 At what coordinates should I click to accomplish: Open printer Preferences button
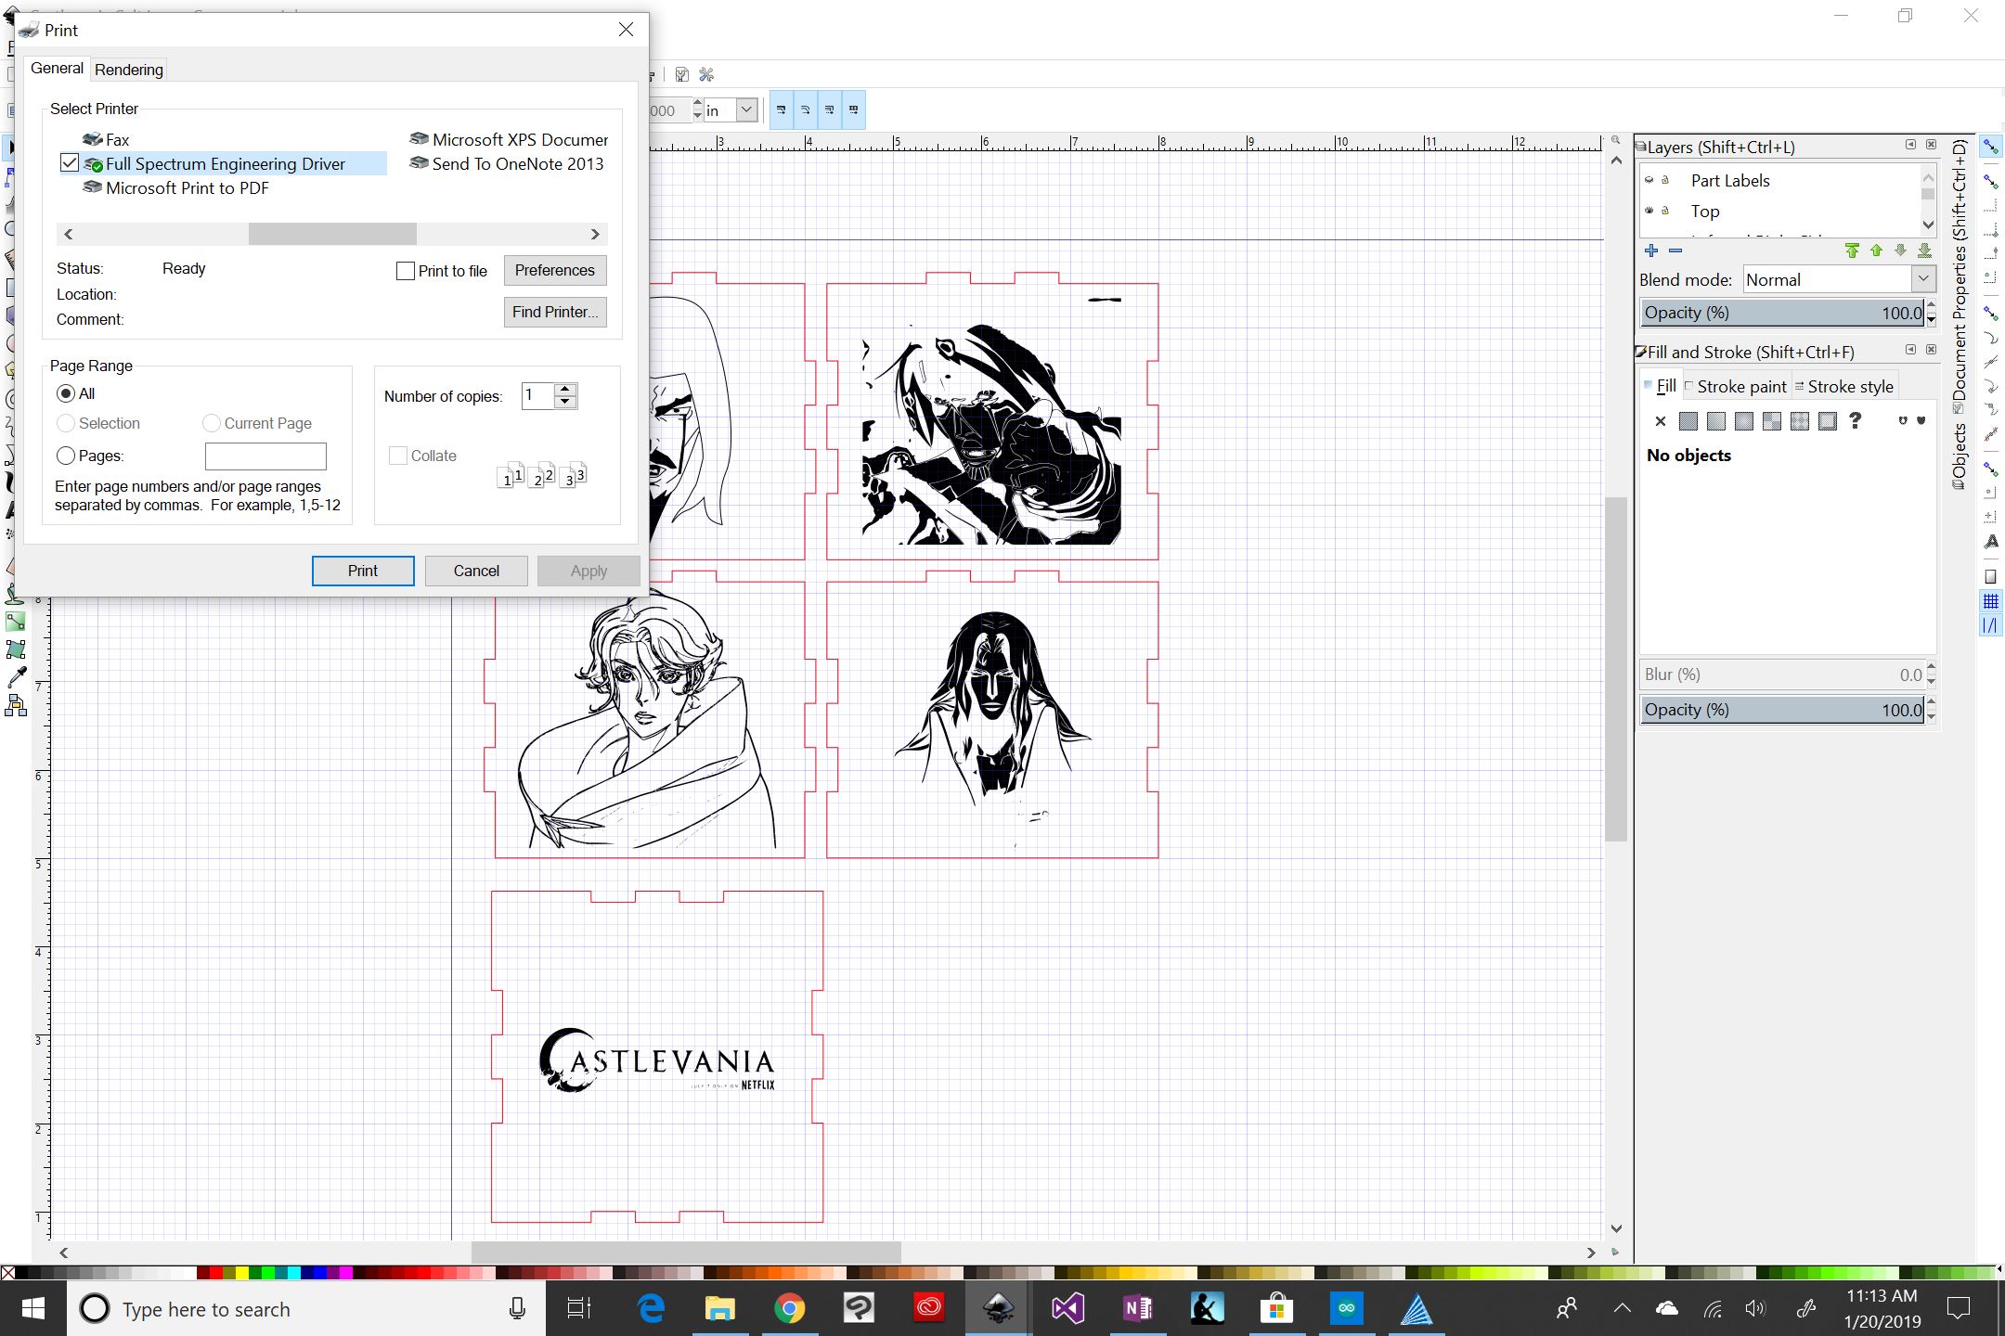(555, 270)
